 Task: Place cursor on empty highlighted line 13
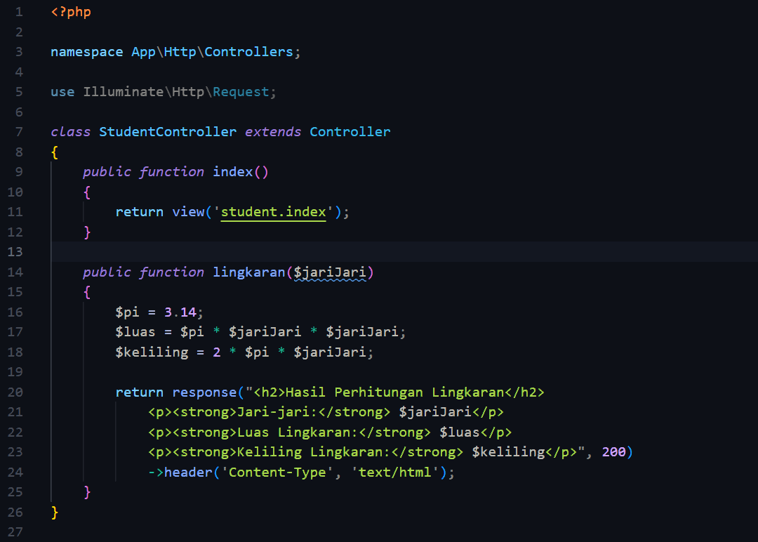tap(404, 252)
